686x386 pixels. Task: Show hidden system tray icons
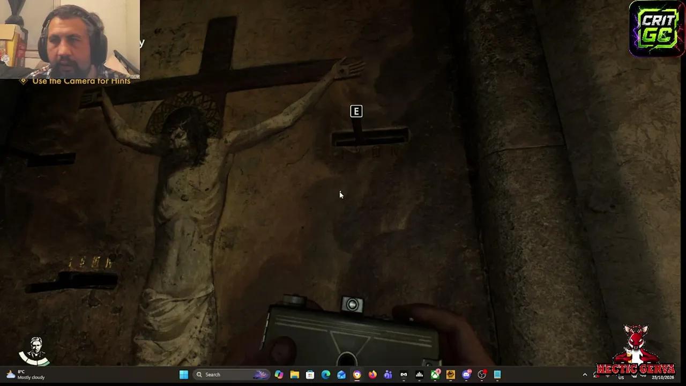(585, 375)
